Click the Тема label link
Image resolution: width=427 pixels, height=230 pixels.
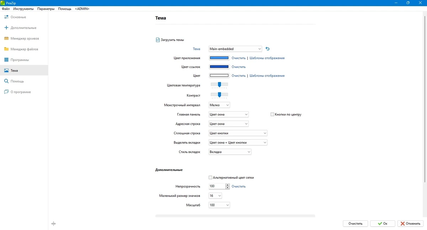point(196,49)
